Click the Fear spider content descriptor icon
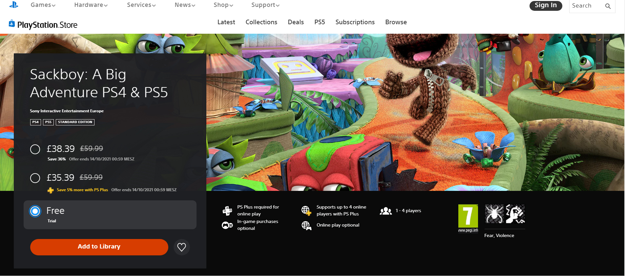 tap(494, 214)
